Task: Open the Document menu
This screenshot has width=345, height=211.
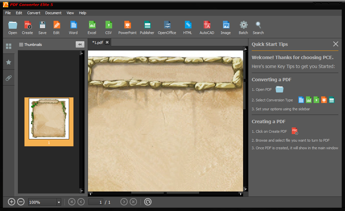Action: pyautogui.click(x=54, y=13)
